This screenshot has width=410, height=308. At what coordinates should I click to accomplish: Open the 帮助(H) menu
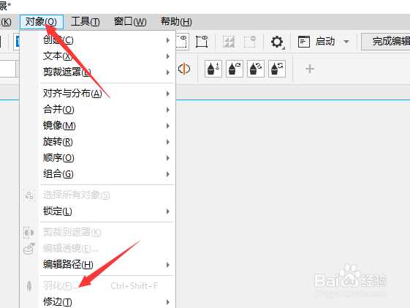tap(176, 22)
